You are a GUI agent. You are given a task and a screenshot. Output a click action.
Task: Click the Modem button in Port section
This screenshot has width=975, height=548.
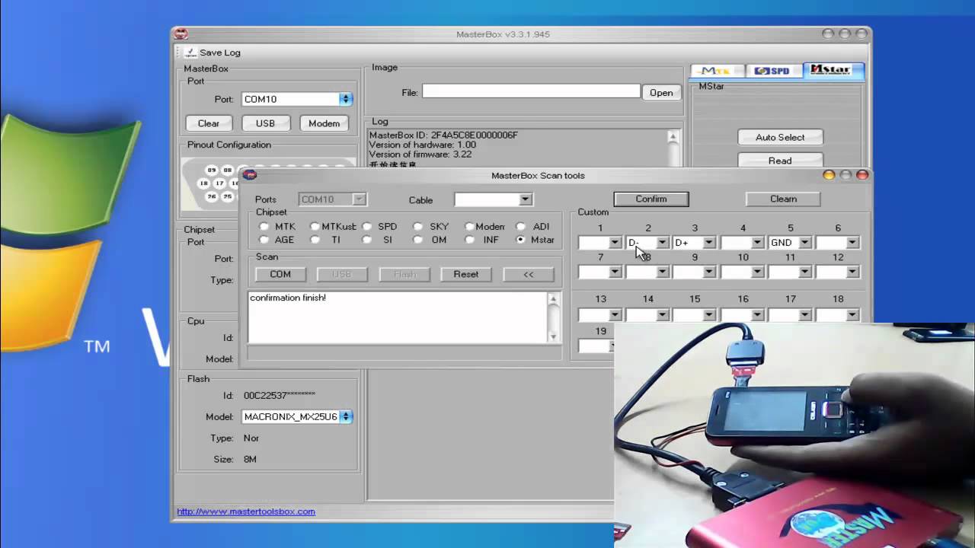tap(324, 123)
